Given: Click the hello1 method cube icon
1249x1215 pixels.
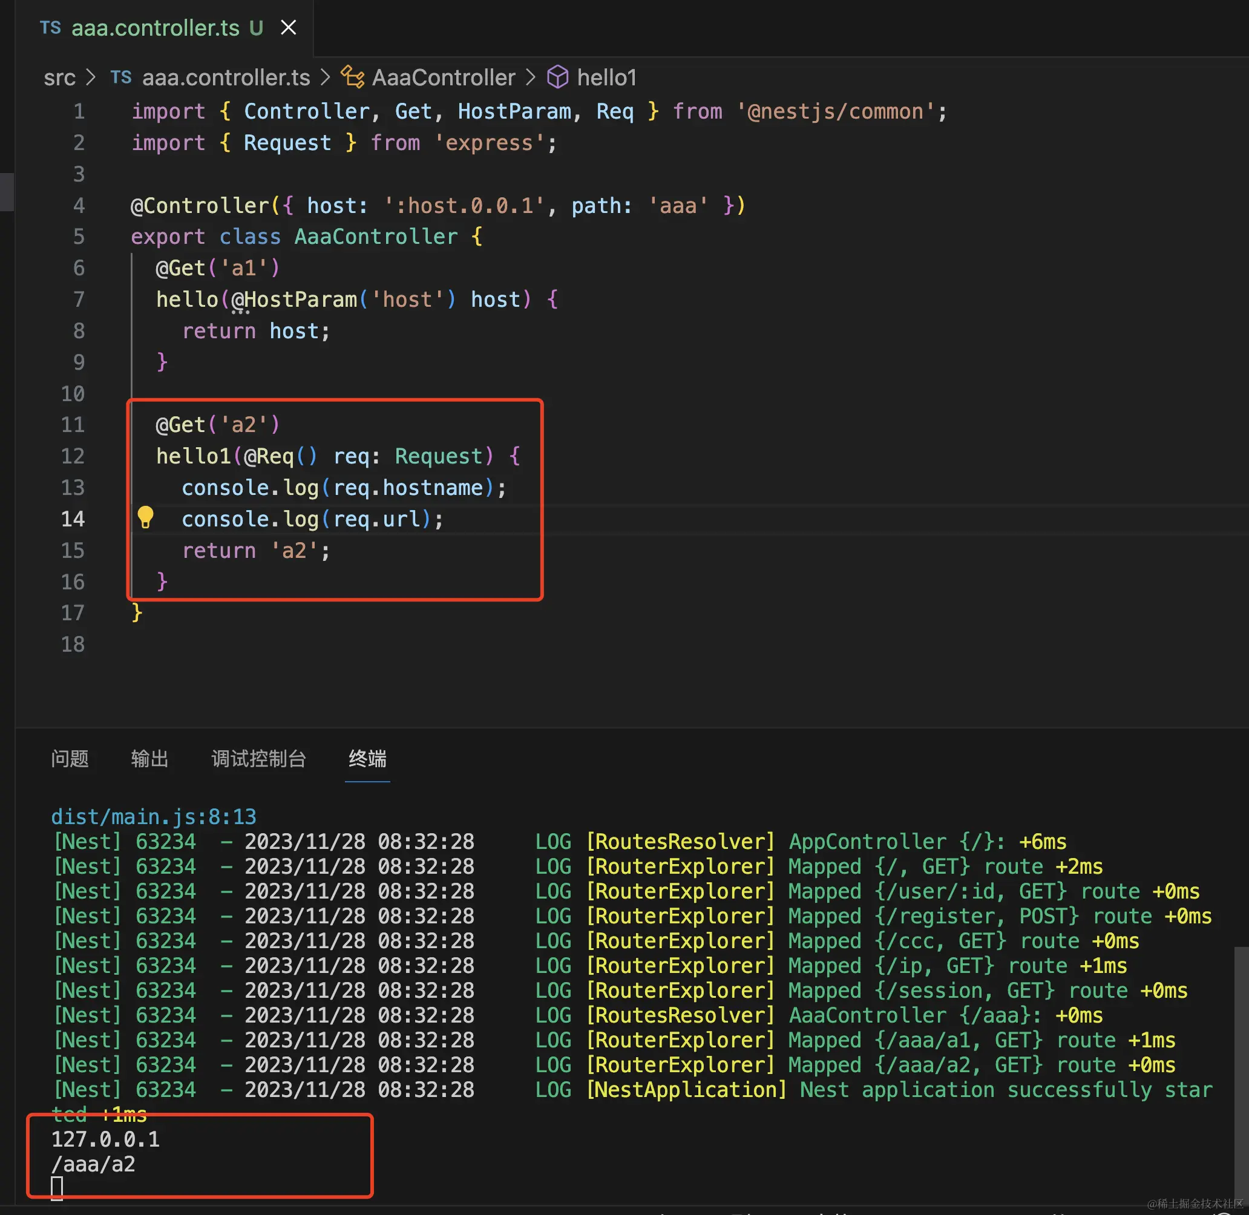Looking at the screenshot, I should pyautogui.click(x=557, y=77).
